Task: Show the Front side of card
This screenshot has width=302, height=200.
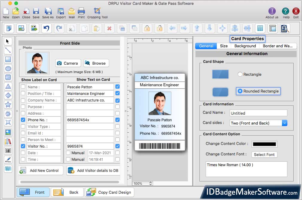Action: click(33, 192)
